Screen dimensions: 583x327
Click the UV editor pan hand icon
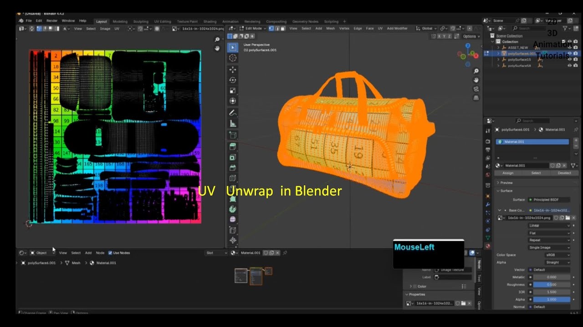click(x=217, y=48)
